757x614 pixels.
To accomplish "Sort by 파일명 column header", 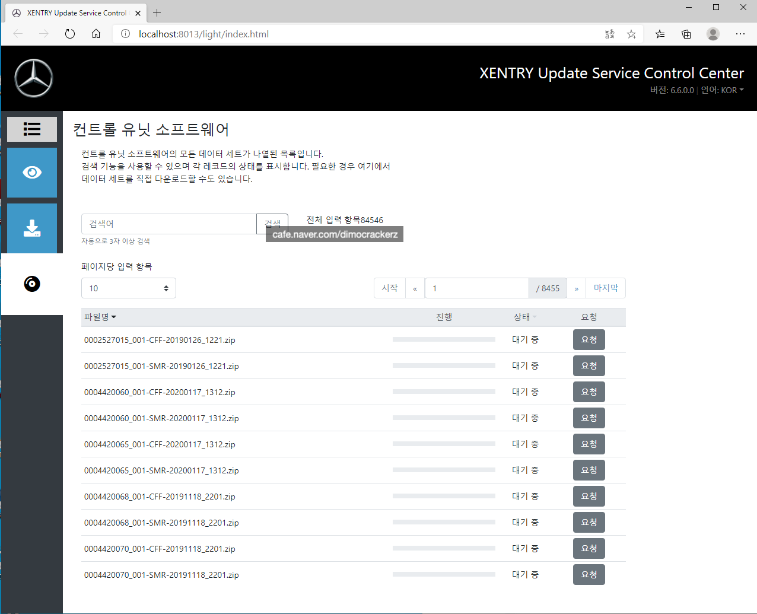I will (100, 317).
